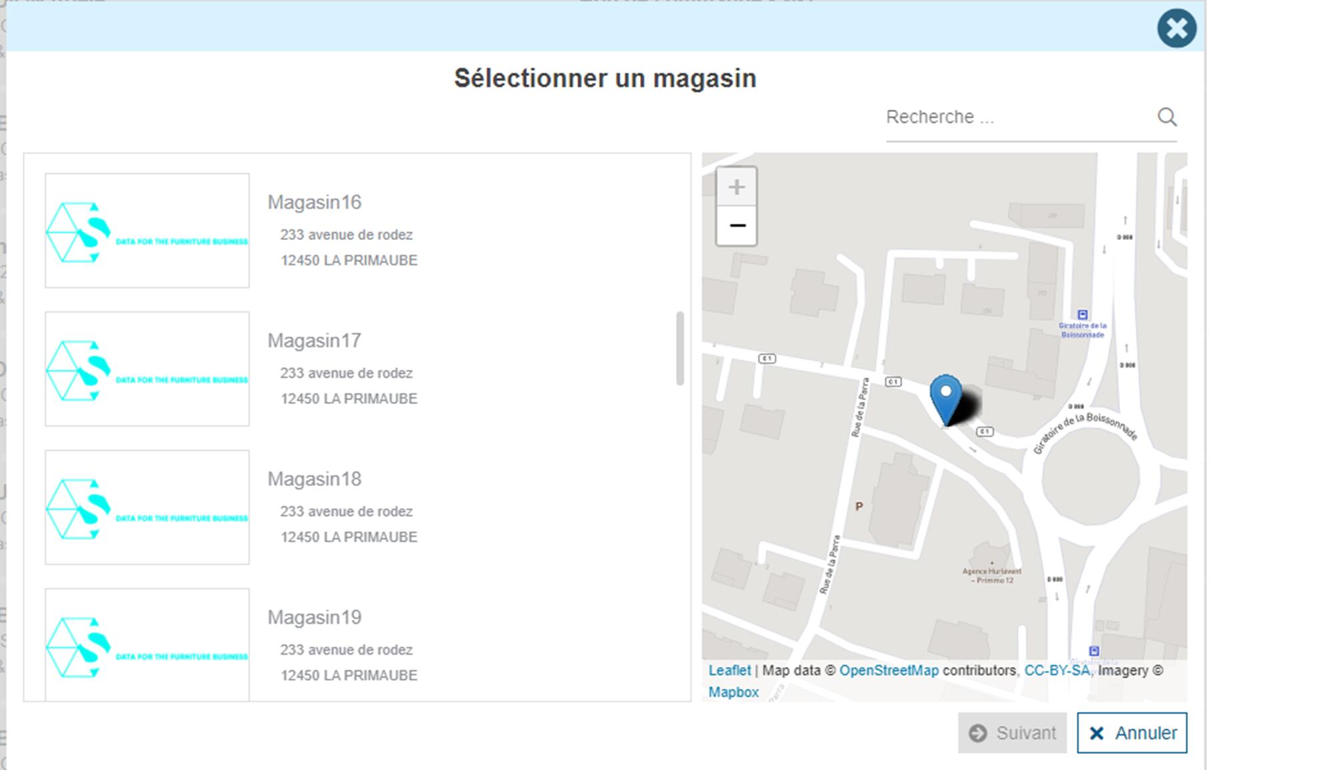Select Magasin18 logo thumbnail
The width and height of the screenshot is (1320, 770).
coord(147,507)
